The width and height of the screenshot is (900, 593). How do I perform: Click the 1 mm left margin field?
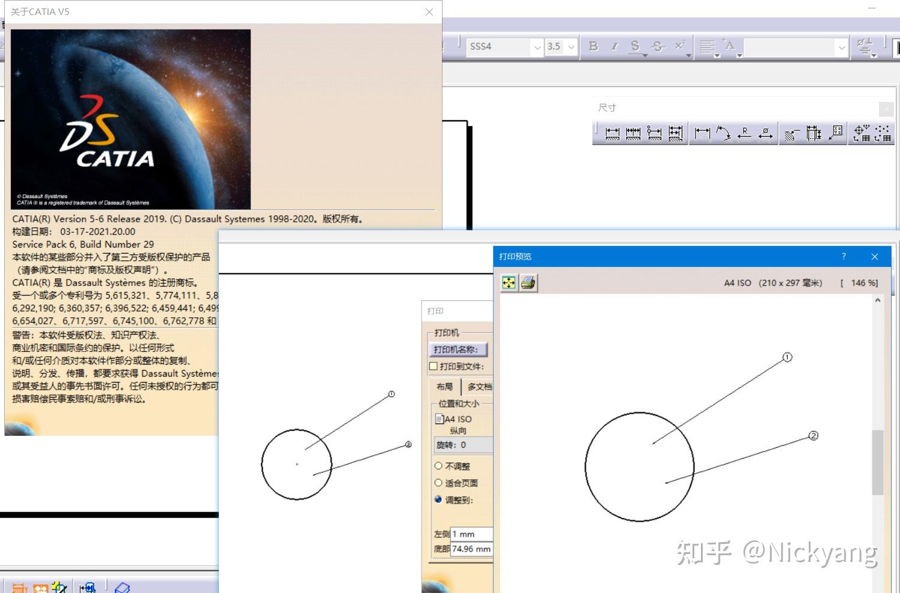(x=470, y=534)
